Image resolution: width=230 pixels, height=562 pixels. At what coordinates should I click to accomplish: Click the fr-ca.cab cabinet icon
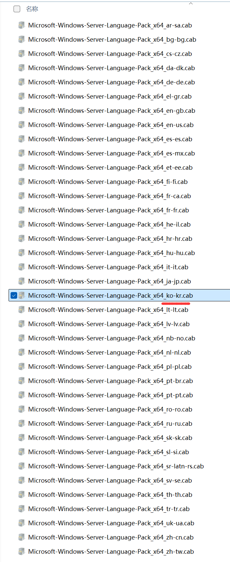tap(21, 196)
